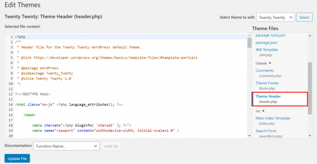Click the Theme Files list scroll-up arrow

pyautogui.click(x=310, y=36)
